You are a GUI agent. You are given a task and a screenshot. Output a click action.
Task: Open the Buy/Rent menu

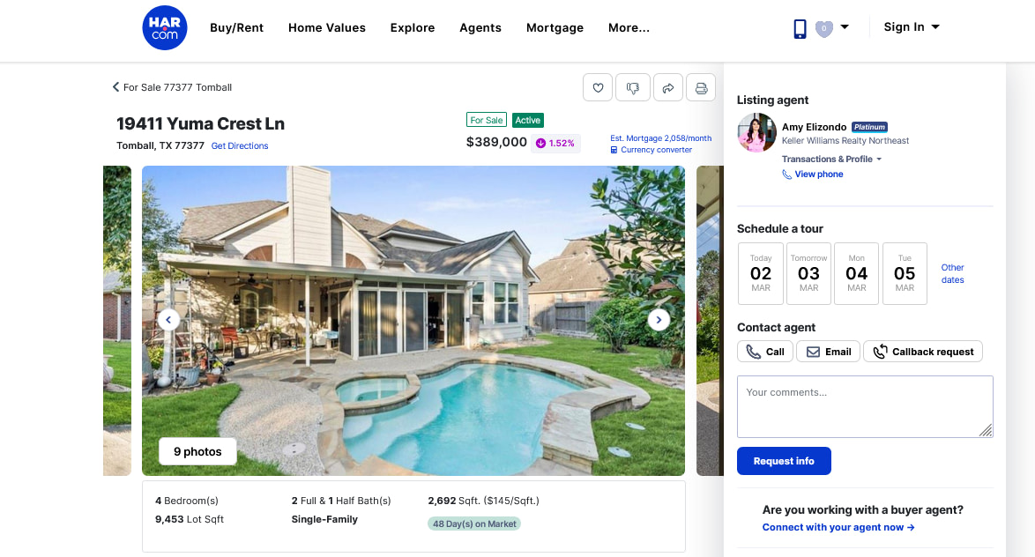click(237, 27)
